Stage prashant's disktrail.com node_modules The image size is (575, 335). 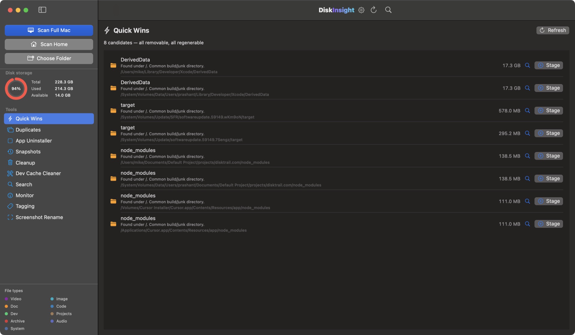click(549, 179)
